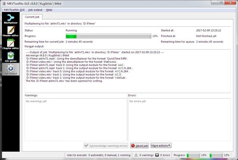The height and width of the screenshot is (160, 238).
Task: Click the output line mentioning 'VobSub'
Action: pos(76,78)
